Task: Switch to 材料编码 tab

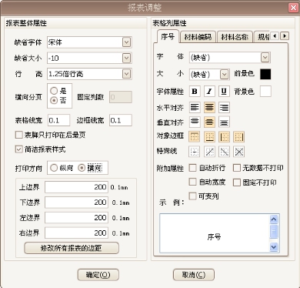Action: (198, 37)
